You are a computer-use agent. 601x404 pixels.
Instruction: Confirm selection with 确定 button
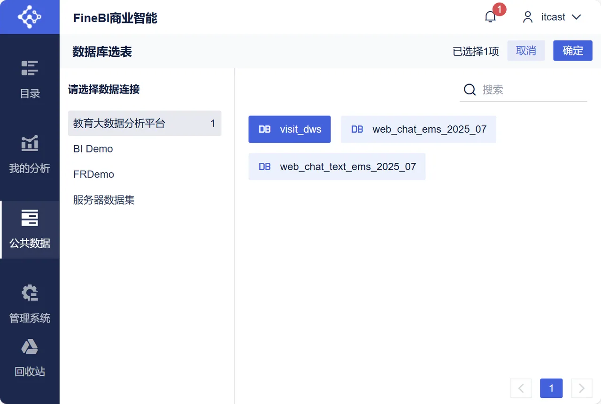(573, 51)
